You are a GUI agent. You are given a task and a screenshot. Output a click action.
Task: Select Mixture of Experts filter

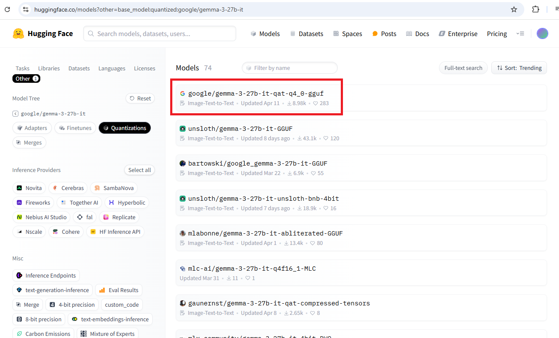108,334
